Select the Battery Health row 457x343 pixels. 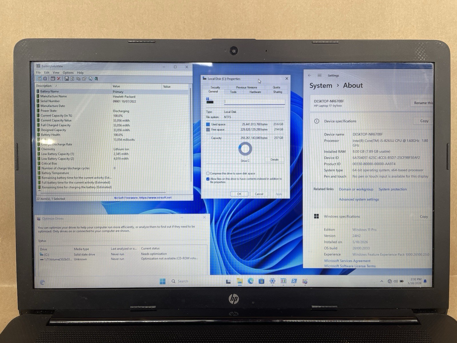pyautogui.click(x=113, y=135)
